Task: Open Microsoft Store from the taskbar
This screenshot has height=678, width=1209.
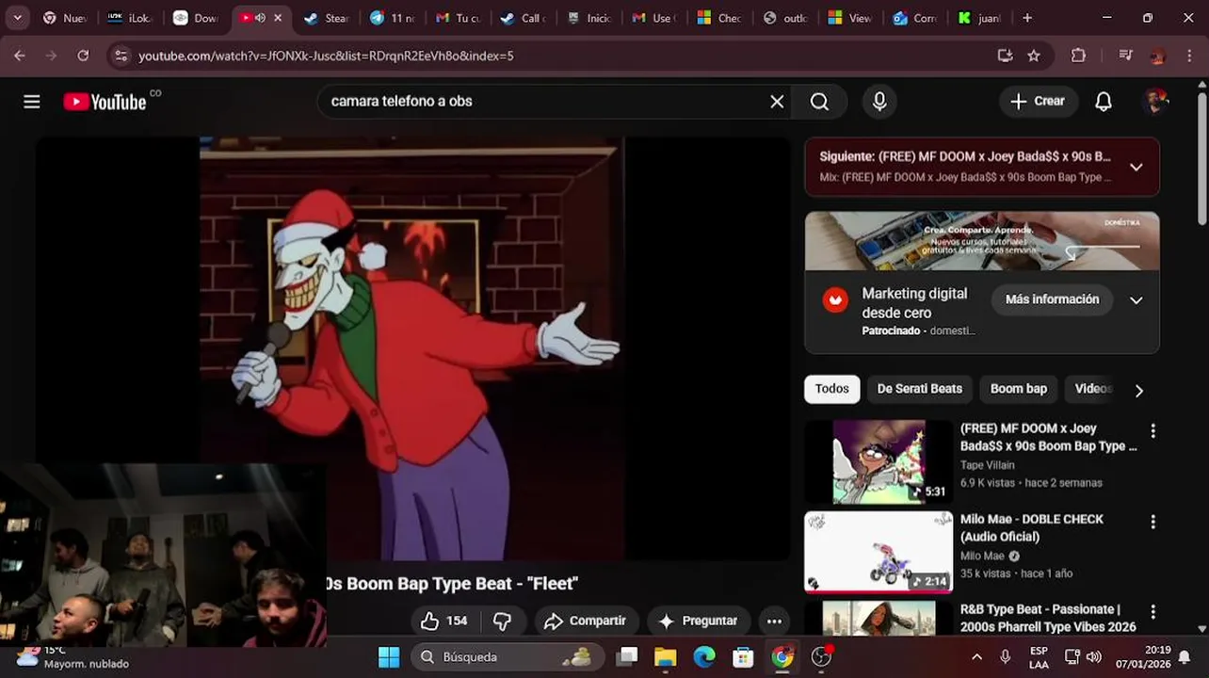Action: pyautogui.click(x=743, y=656)
